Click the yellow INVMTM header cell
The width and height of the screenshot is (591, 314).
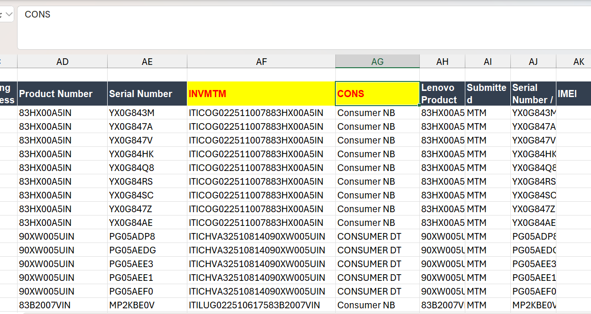pyautogui.click(x=261, y=94)
